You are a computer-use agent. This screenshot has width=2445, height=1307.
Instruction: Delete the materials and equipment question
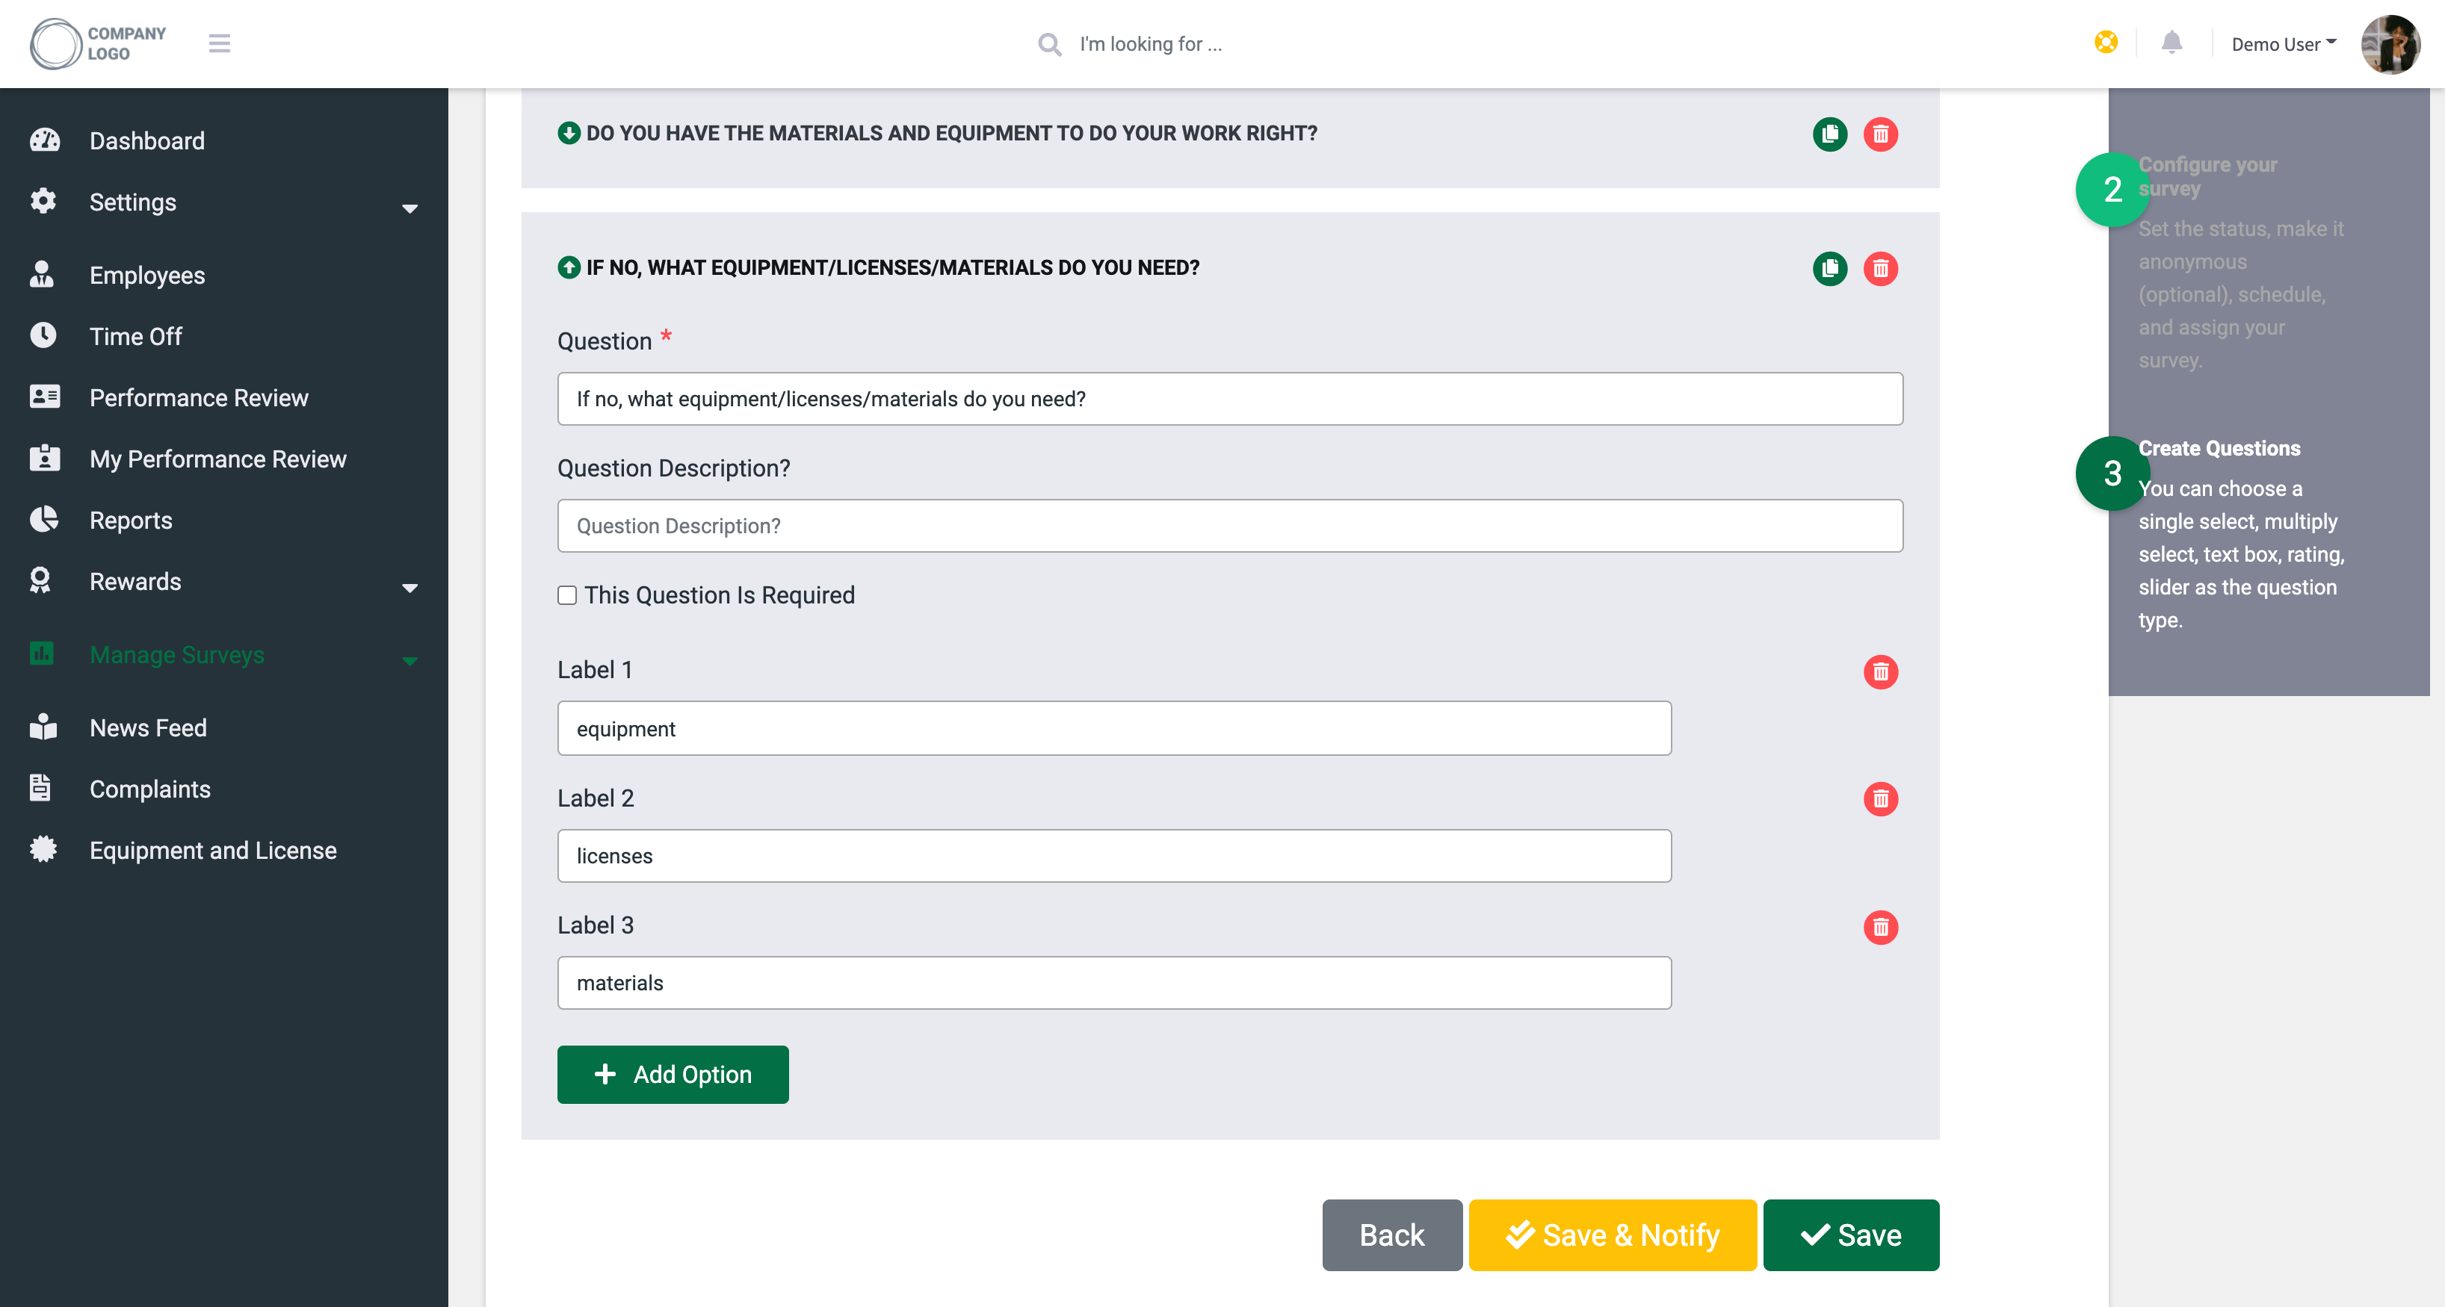point(1880,134)
